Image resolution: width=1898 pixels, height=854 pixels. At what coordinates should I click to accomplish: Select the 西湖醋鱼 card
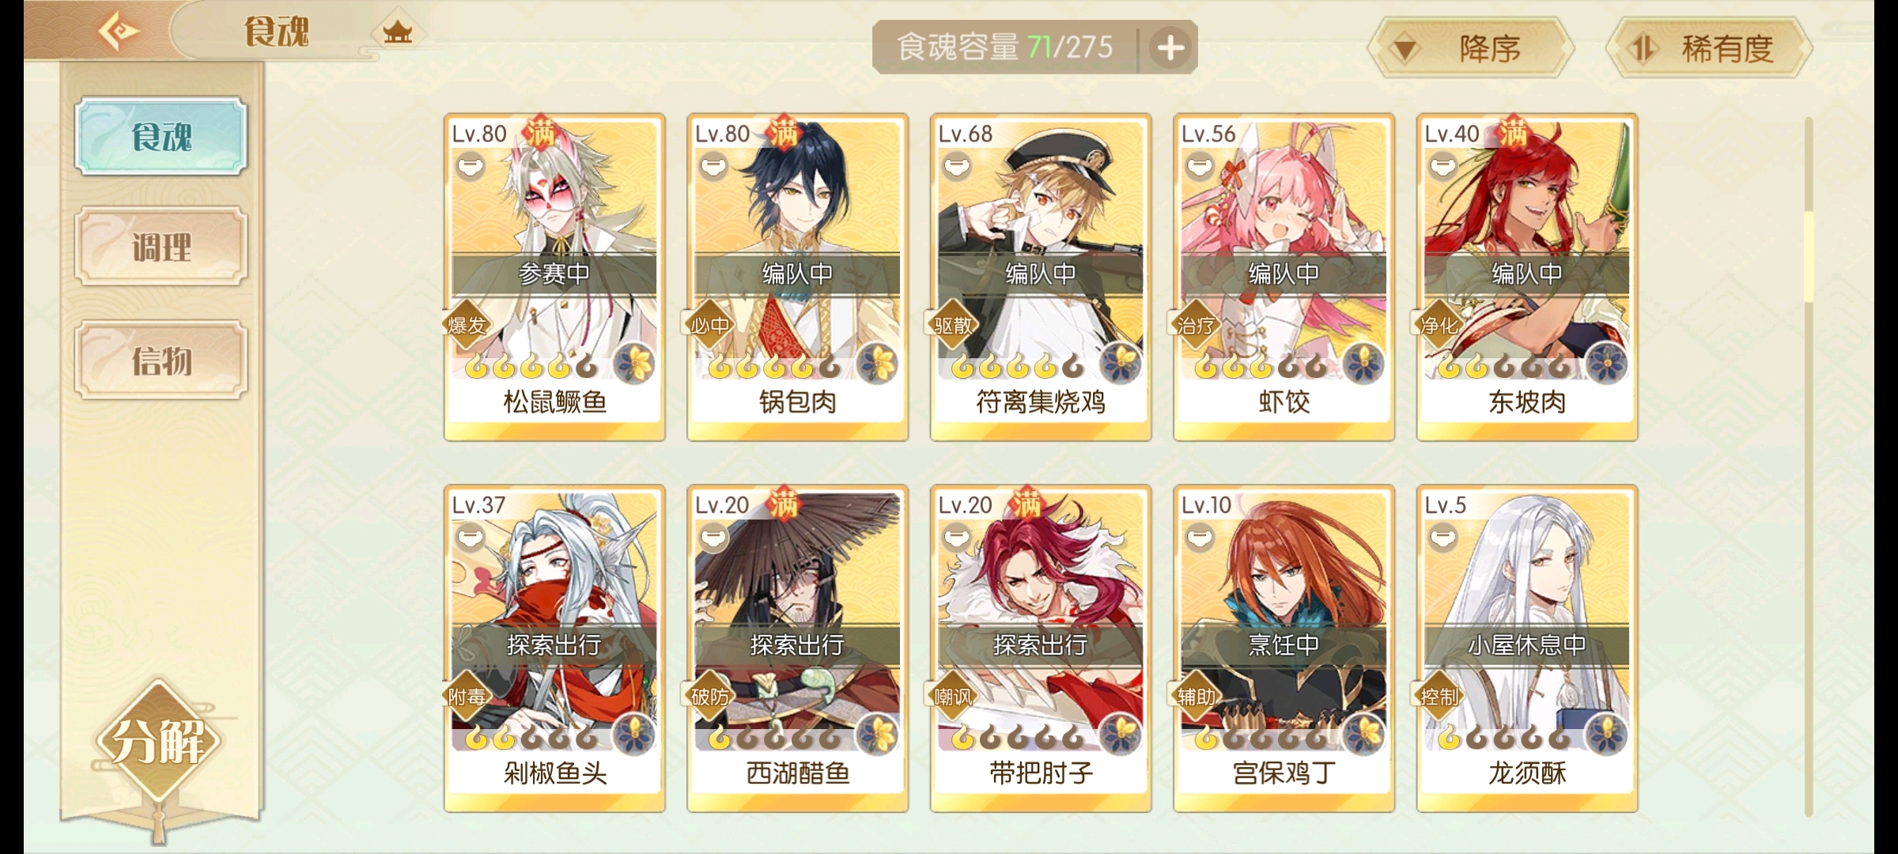coord(797,648)
